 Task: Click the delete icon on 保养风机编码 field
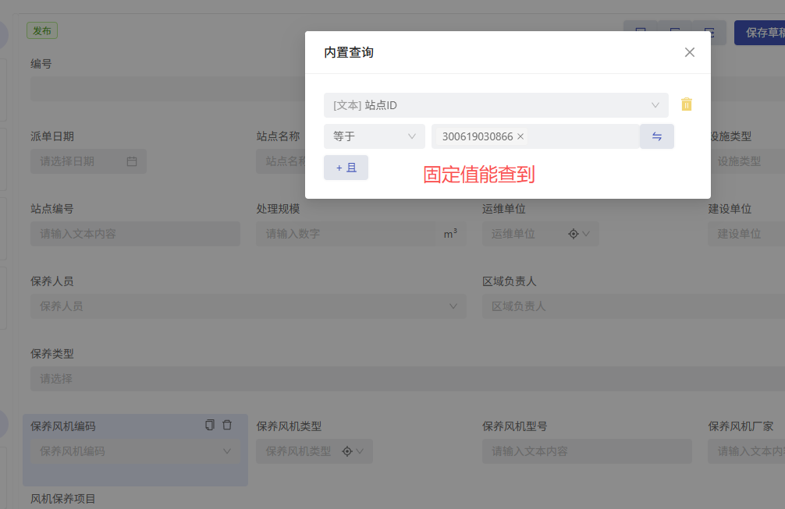[x=226, y=425]
